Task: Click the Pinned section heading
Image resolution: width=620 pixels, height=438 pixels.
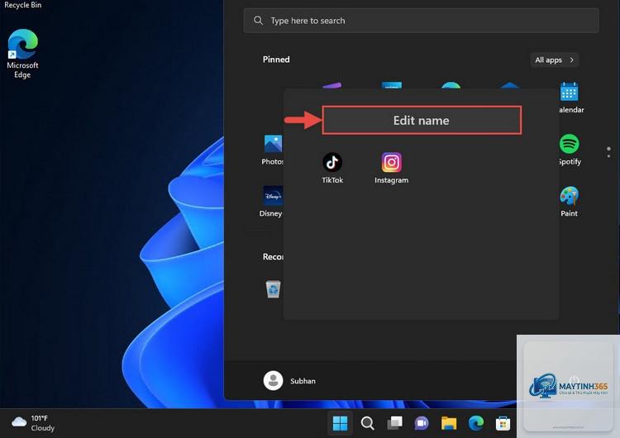Action: [x=276, y=60]
